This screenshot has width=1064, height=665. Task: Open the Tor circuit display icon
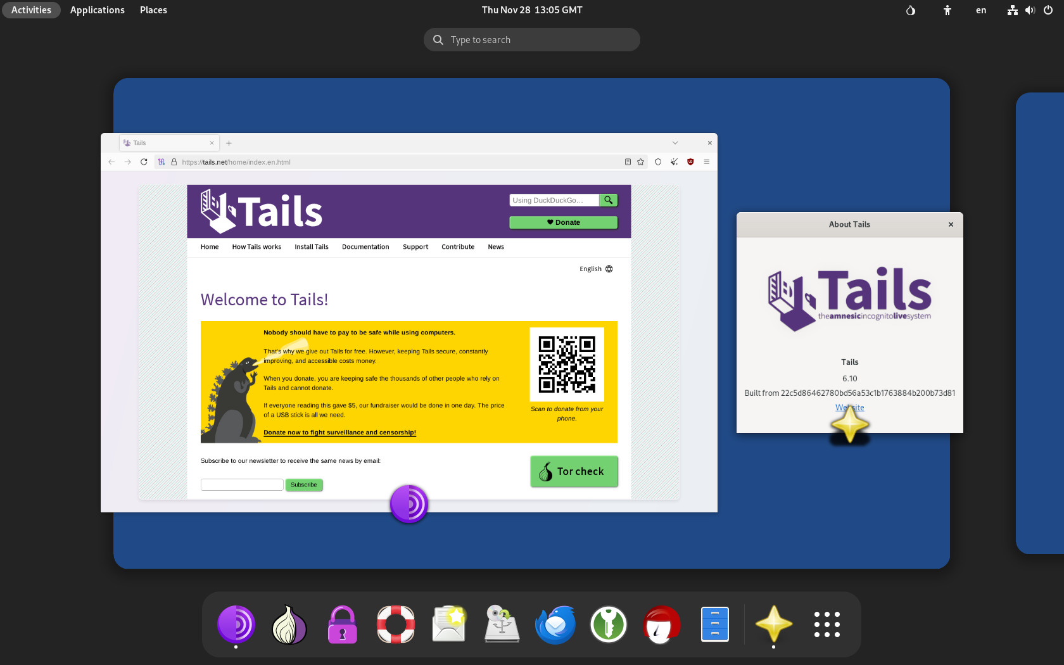161,162
